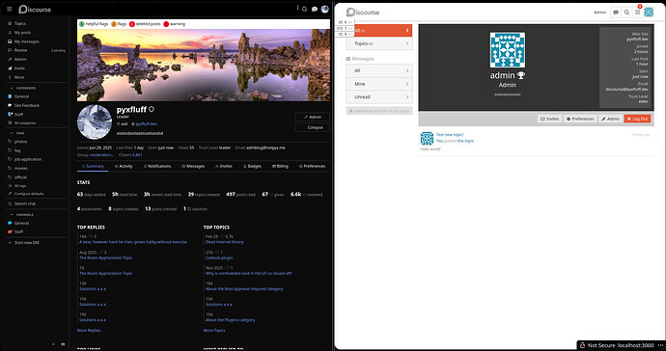Open chat bubble icon in dark Discourse header
This screenshot has width=666, height=351.
click(315, 9)
